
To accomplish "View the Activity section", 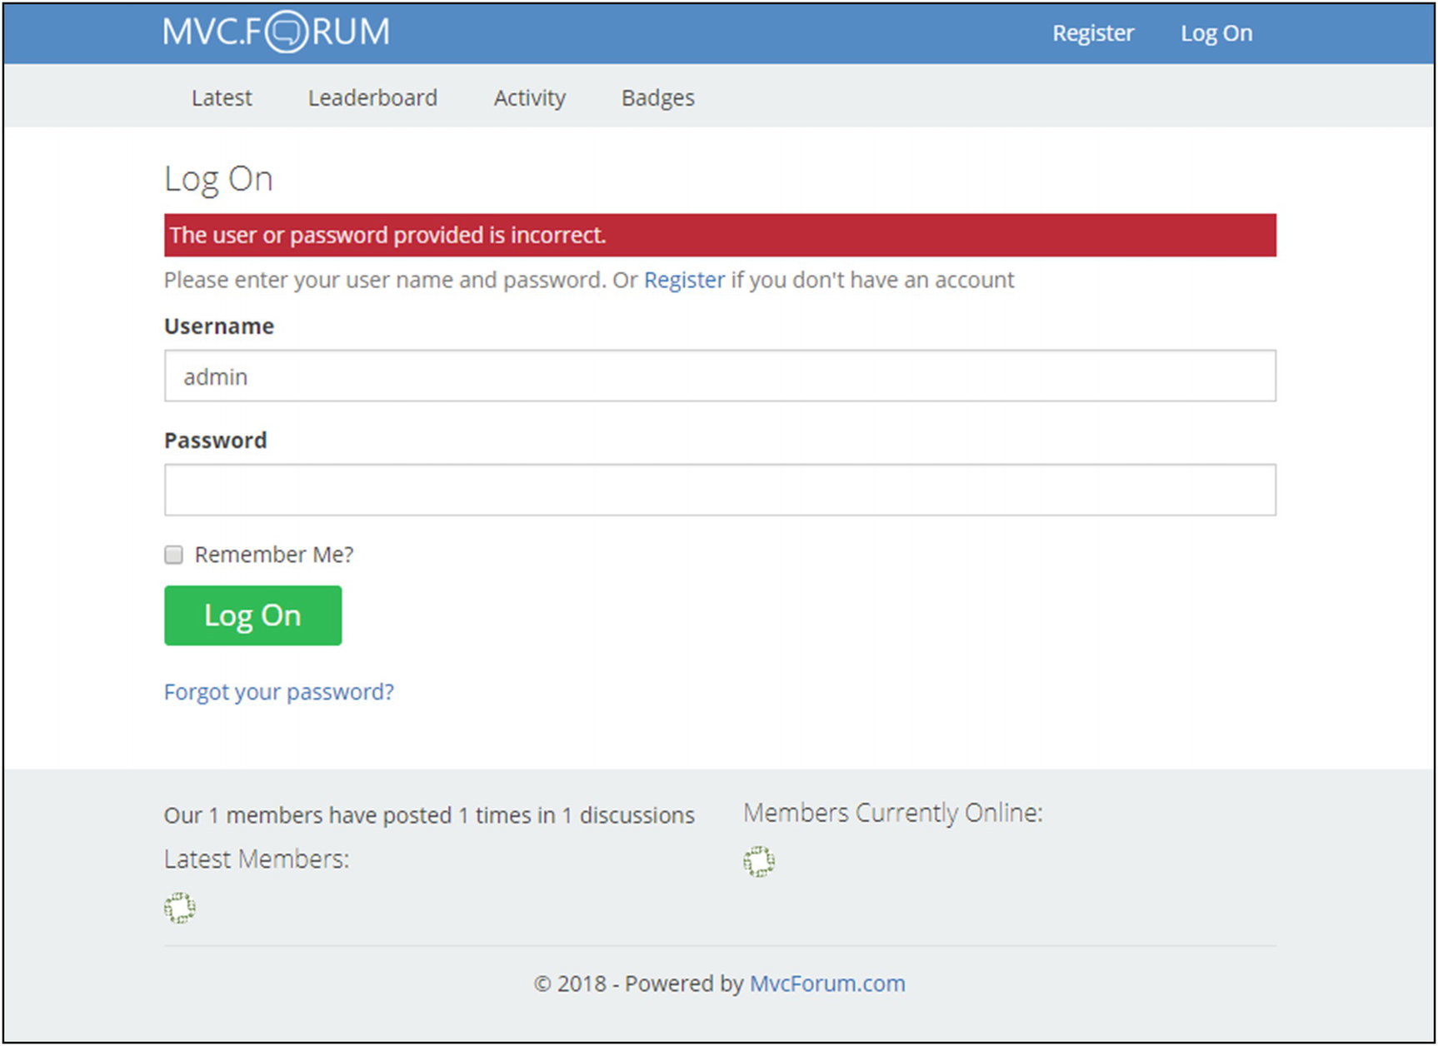I will [530, 97].
